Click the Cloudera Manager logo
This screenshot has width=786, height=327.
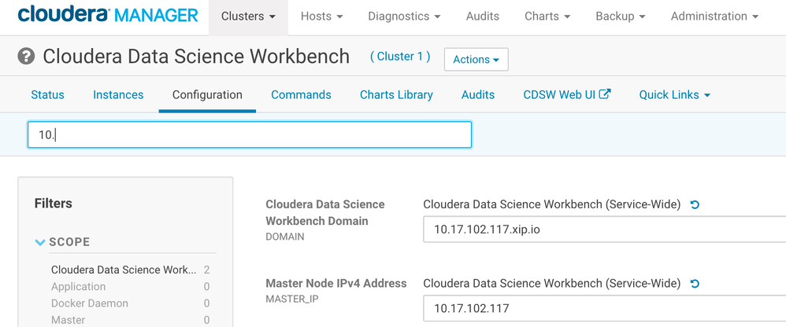[x=107, y=16]
